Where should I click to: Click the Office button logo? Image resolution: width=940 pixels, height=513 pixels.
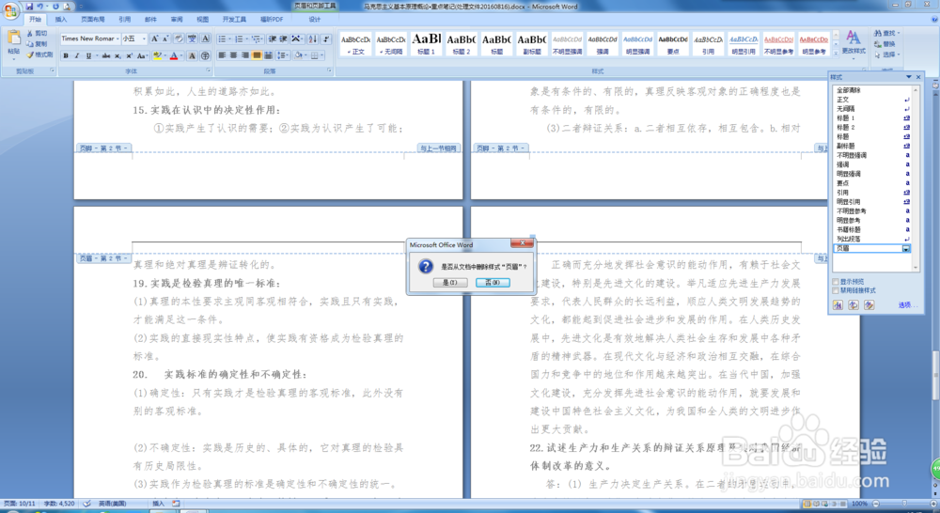pos(10,10)
